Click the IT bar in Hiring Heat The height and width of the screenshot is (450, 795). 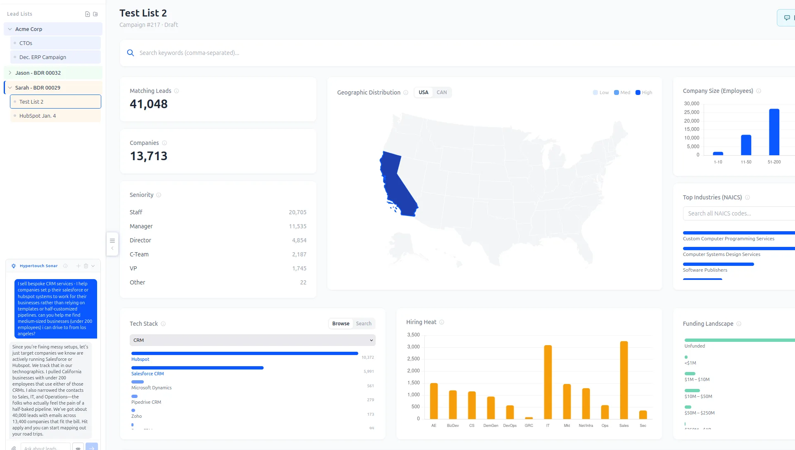pyautogui.click(x=548, y=382)
